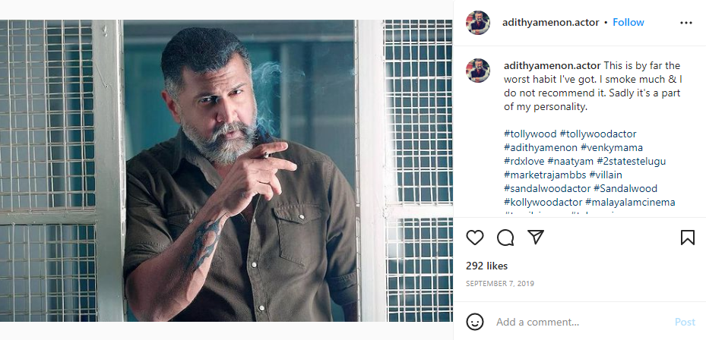Open the #tollywood hashtag

coord(529,134)
